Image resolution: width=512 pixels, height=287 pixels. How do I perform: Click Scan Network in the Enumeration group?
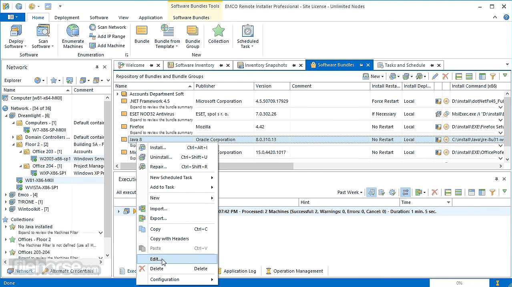108,27
